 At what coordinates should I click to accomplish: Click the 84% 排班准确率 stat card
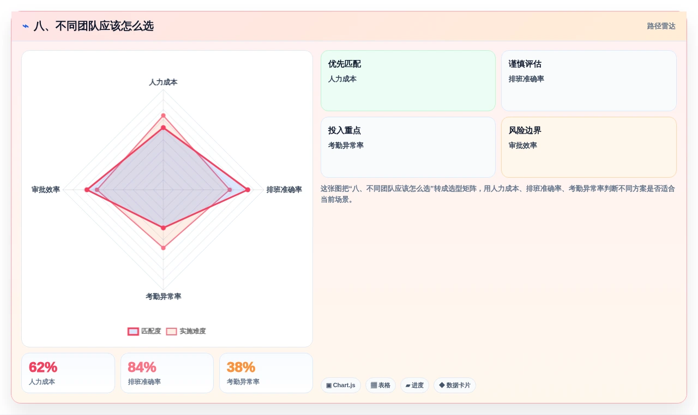click(167, 373)
